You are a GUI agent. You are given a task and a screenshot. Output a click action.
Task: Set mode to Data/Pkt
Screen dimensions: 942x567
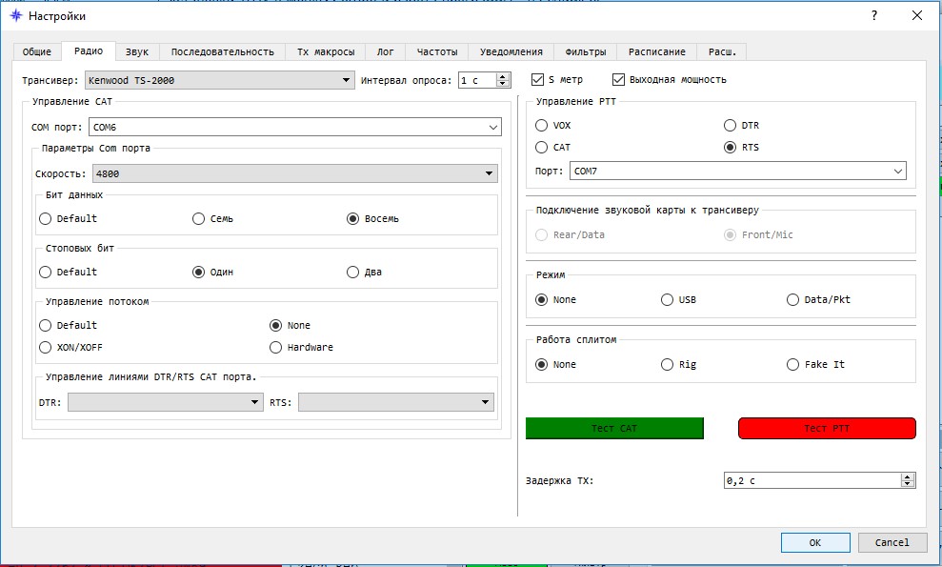[793, 300]
